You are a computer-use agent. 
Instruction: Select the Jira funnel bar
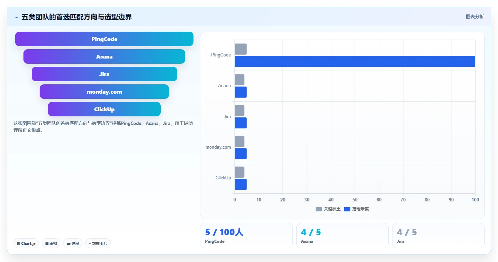[x=104, y=74]
